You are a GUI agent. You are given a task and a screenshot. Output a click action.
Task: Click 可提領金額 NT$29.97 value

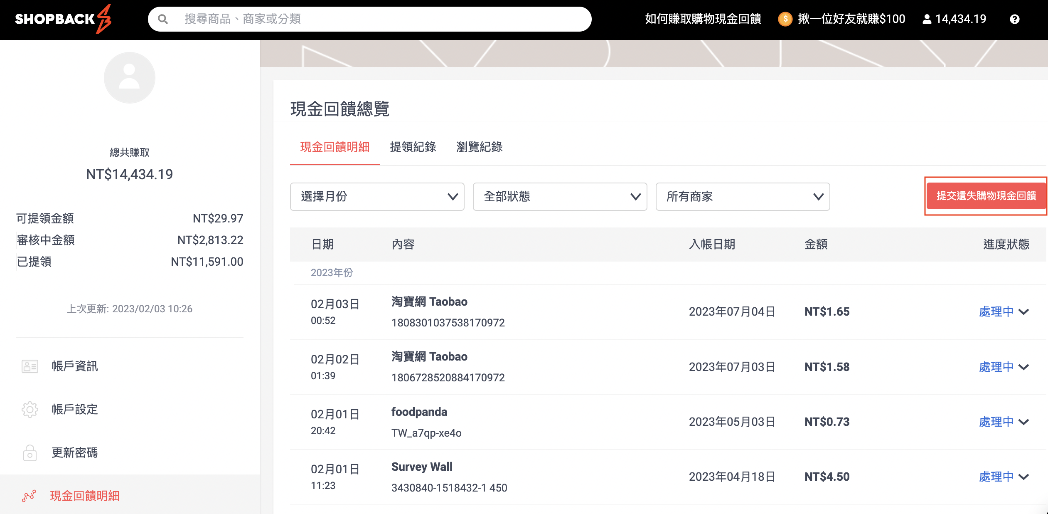coord(218,218)
